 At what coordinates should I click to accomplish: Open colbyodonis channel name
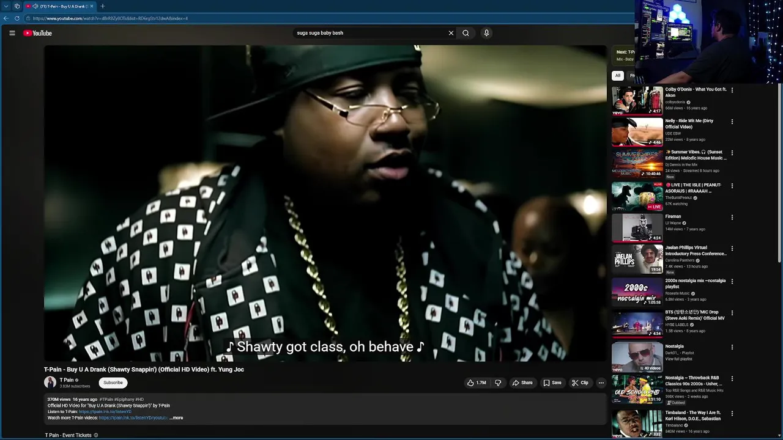tap(675, 102)
